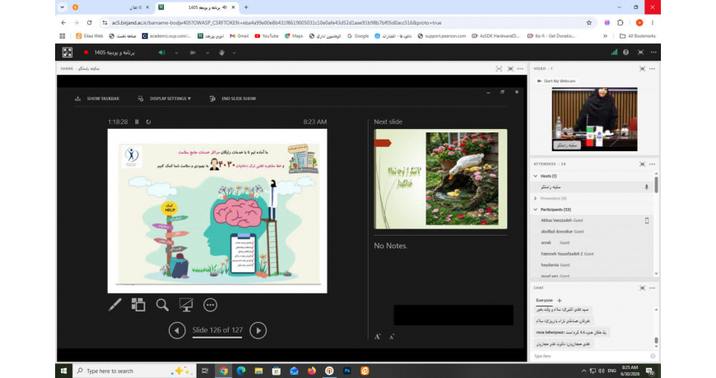Open webcam options dropdown arrow
The image size is (716, 378).
(207, 53)
